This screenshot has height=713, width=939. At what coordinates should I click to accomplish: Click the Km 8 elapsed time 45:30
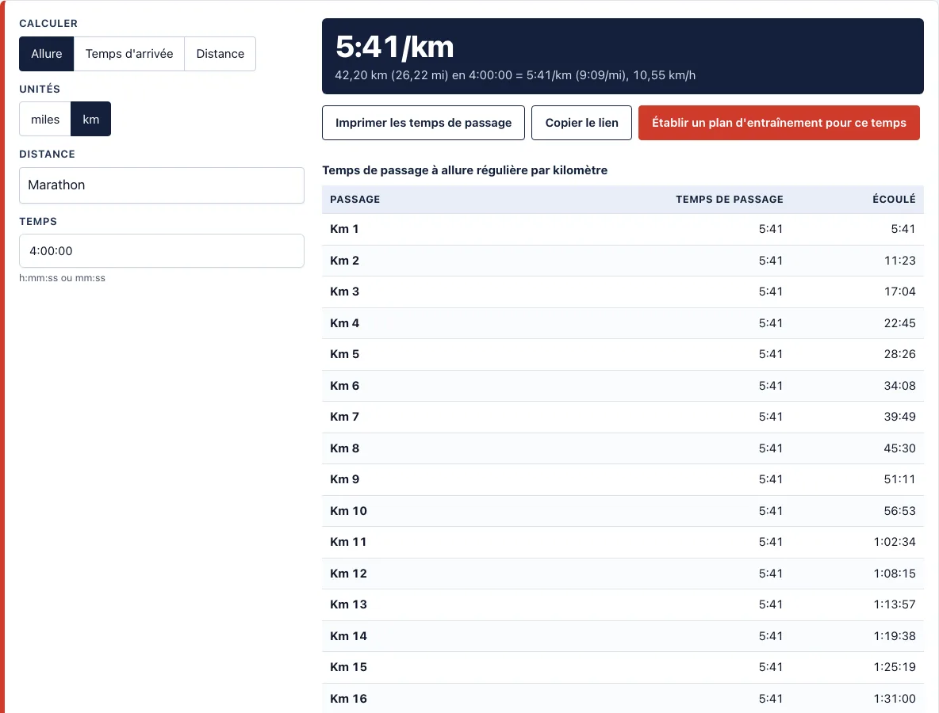pyautogui.click(x=899, y=448)
